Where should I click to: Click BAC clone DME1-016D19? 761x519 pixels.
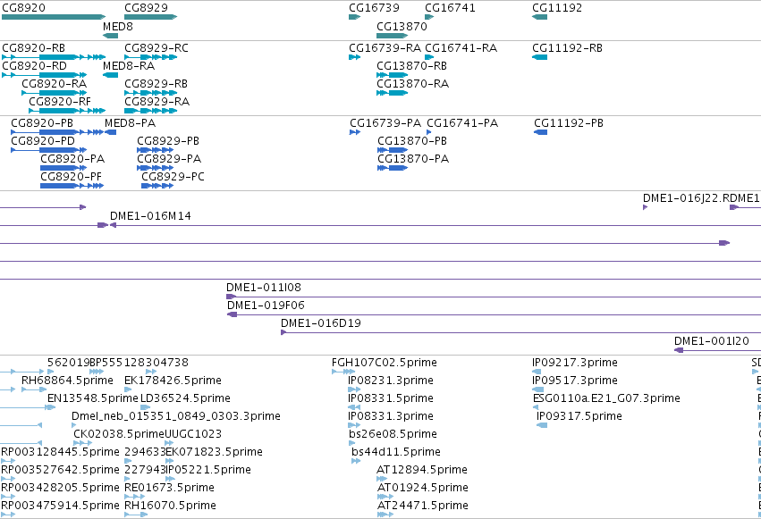coord(321,323)
